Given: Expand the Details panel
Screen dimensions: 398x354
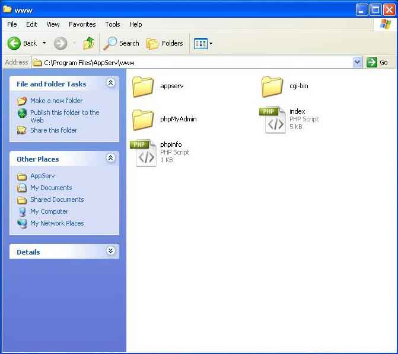Looking at the screenshot, I should [x=111, y=251].
